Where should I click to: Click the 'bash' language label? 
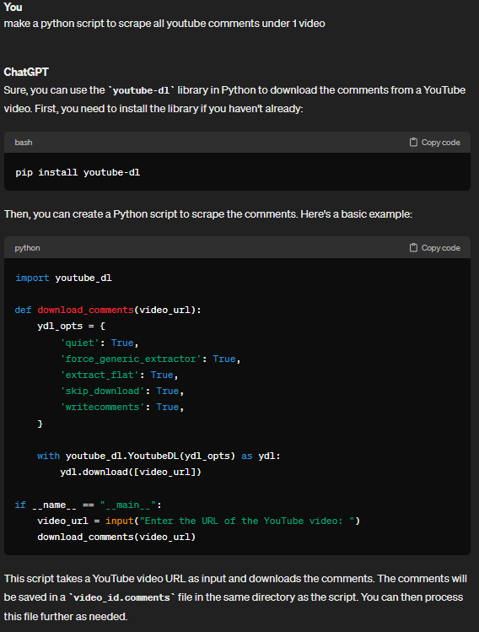(24, 143)
